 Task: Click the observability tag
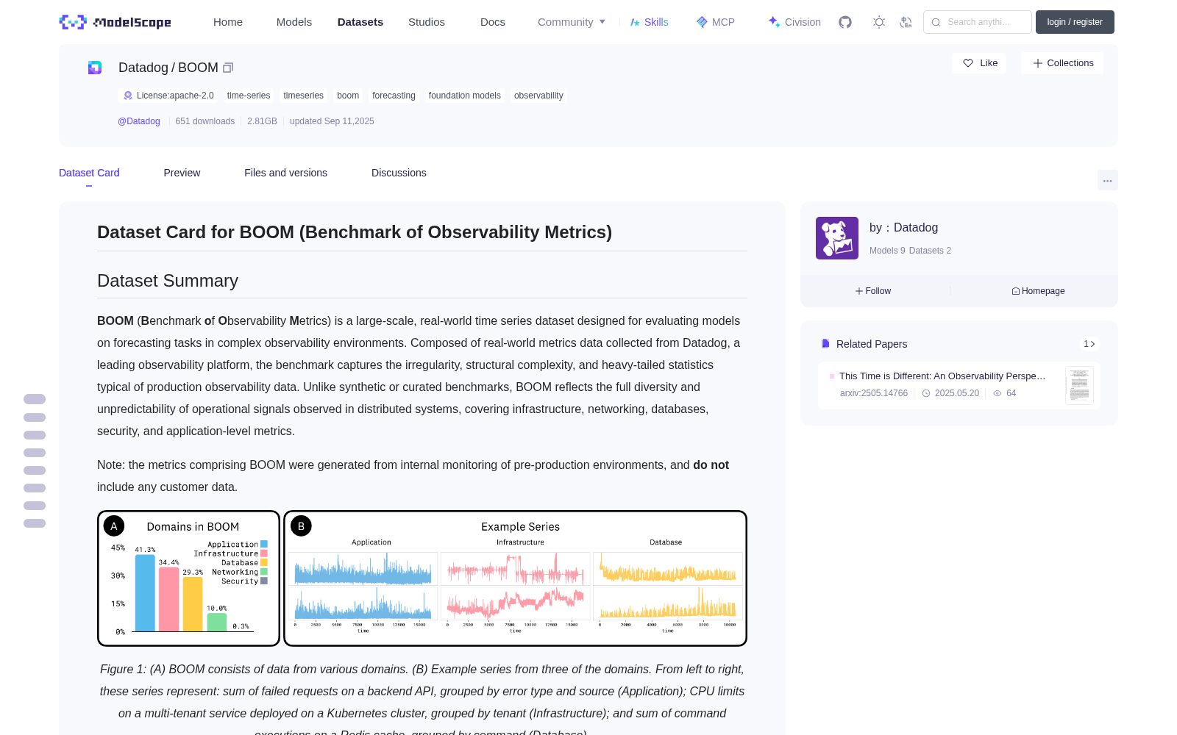(538, 96)
